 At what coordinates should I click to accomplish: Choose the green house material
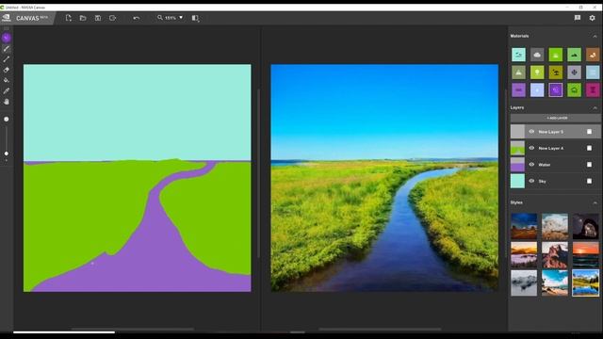click(574, 90)
